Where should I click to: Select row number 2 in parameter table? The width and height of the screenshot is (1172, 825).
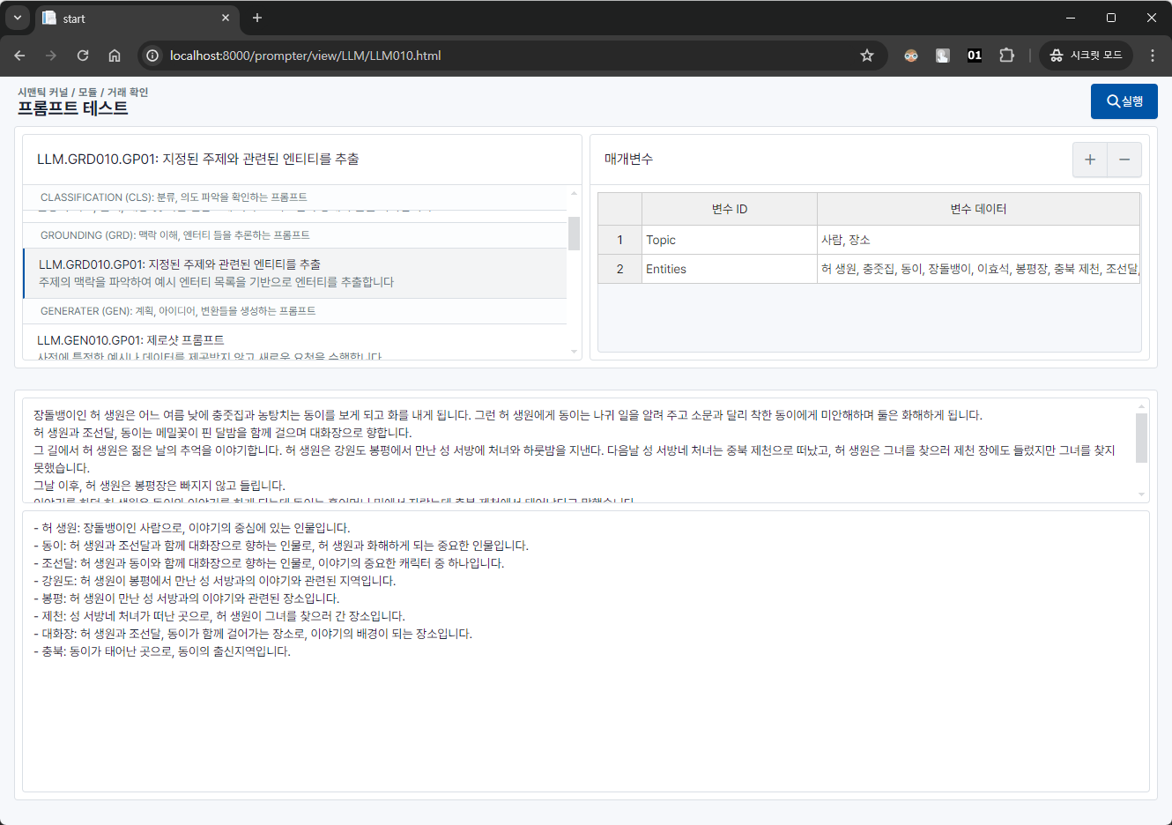(620, 269)
